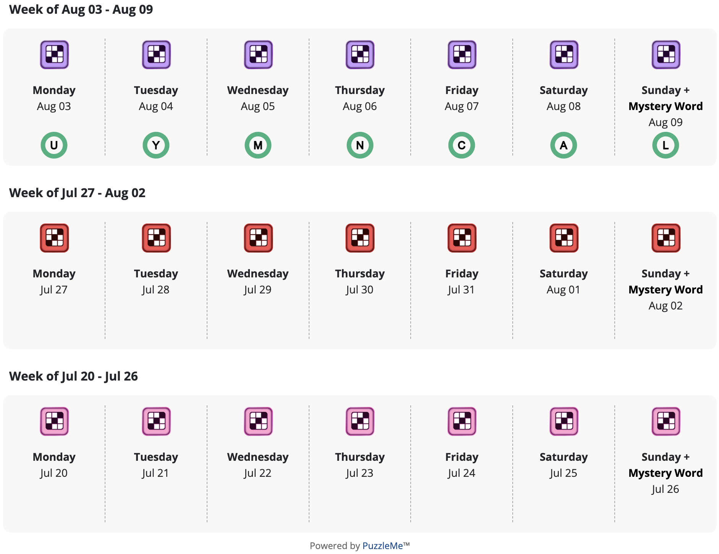Open the purple Friday Aug 07 crossword icon
This screenshot has height=554, width=719.
(462, 55)
